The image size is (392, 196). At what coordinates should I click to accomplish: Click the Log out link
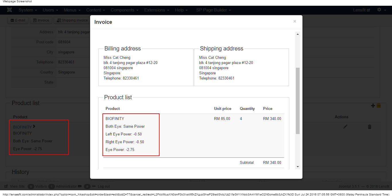click(104, 187)
